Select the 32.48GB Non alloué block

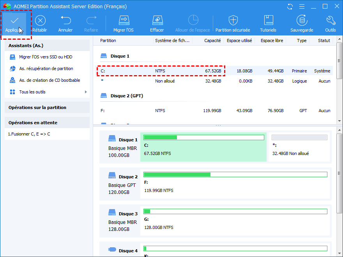click(x=299, y=147)
